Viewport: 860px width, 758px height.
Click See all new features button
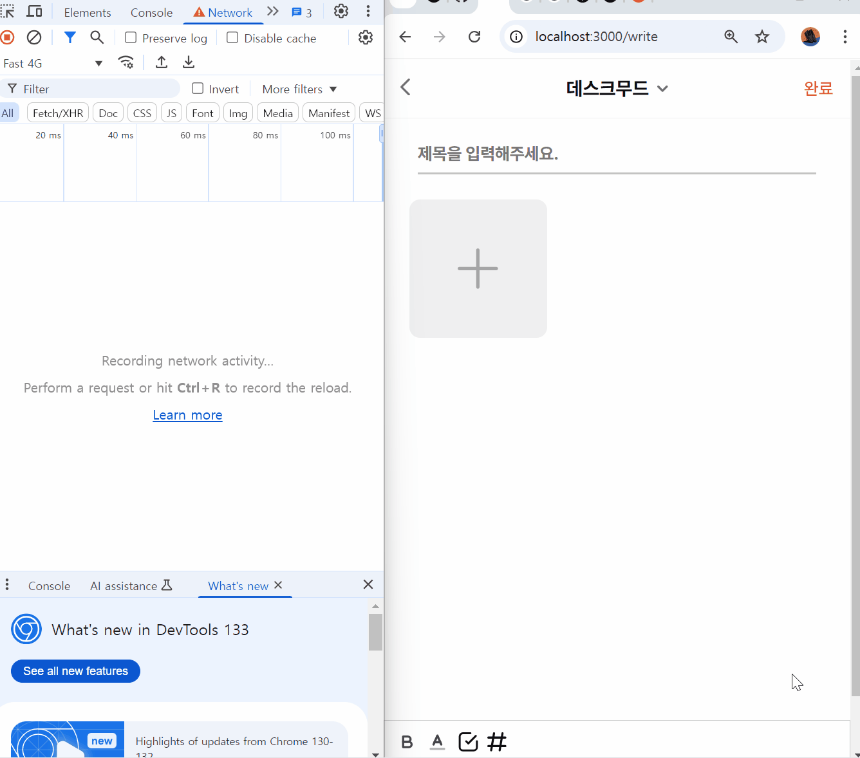click(x=75, y=670)
